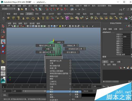132x101 pixels.
Task: Open the 文件 menu
Action: pos(3,6)
